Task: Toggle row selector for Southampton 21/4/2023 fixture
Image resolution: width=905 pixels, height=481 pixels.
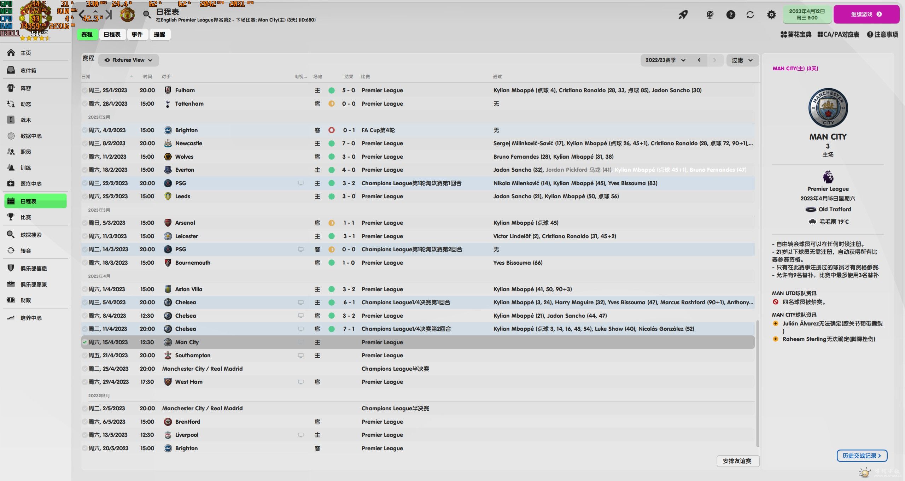Action: [85, 355]
